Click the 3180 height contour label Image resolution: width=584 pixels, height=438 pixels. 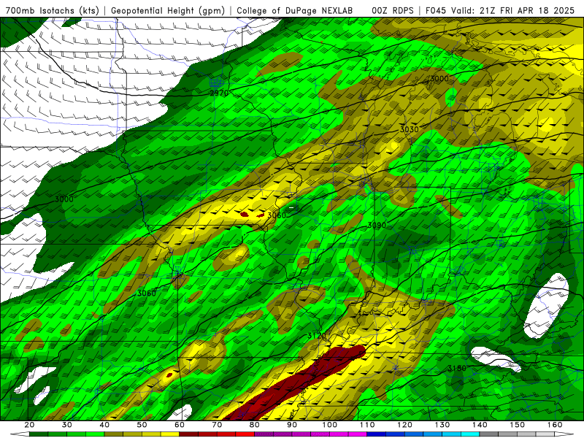457,368
